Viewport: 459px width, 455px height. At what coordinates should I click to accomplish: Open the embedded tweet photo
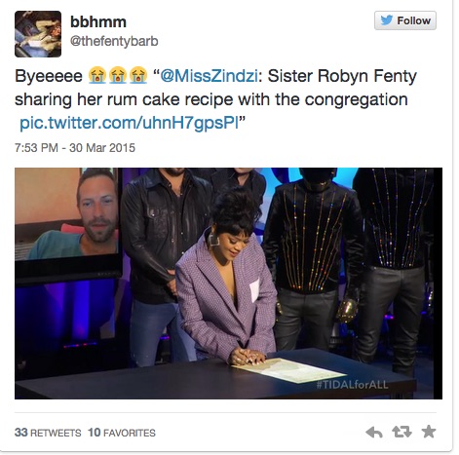228,284
